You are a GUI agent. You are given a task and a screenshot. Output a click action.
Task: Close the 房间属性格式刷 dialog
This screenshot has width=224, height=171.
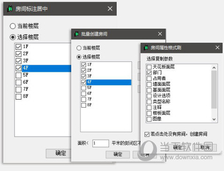click(x=217, y=47)
